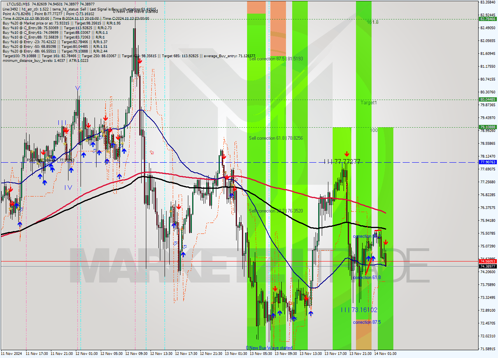Select the '100' level label
Viewport: 498px width, 358px height.
[374, 130]
